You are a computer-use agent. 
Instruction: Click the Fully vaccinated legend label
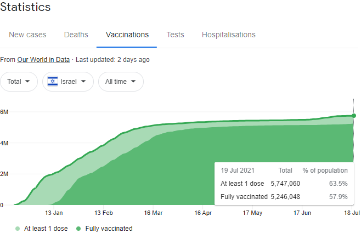pos(109,229)
